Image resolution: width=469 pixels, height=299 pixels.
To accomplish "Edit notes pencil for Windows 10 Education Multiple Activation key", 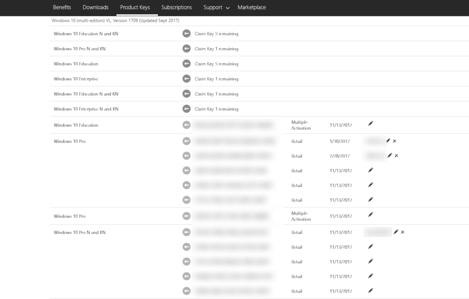I will pos(371,124).
